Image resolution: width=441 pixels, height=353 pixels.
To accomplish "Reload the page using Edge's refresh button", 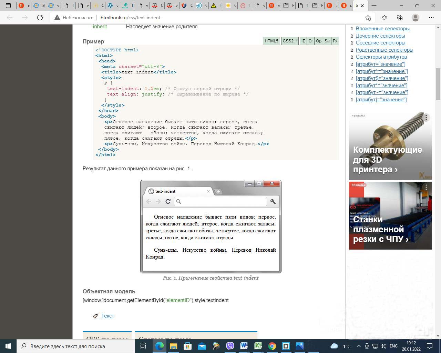I will [40, 18].
